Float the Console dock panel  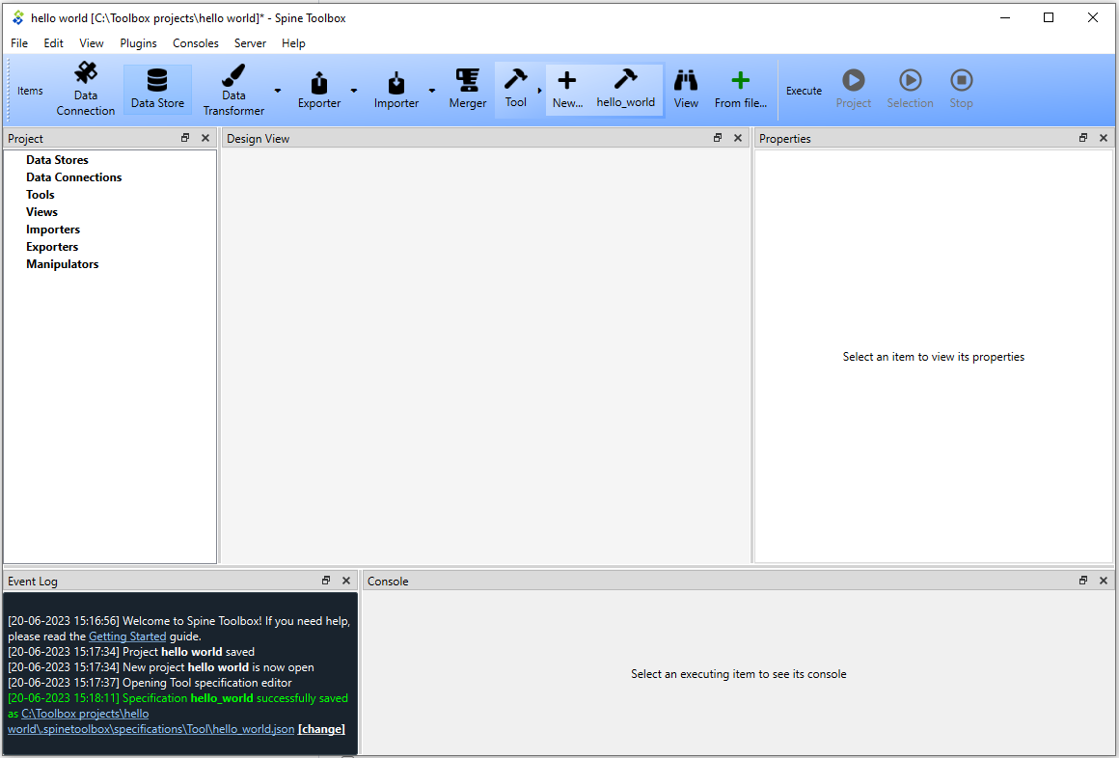click(x=1083, y=581)
